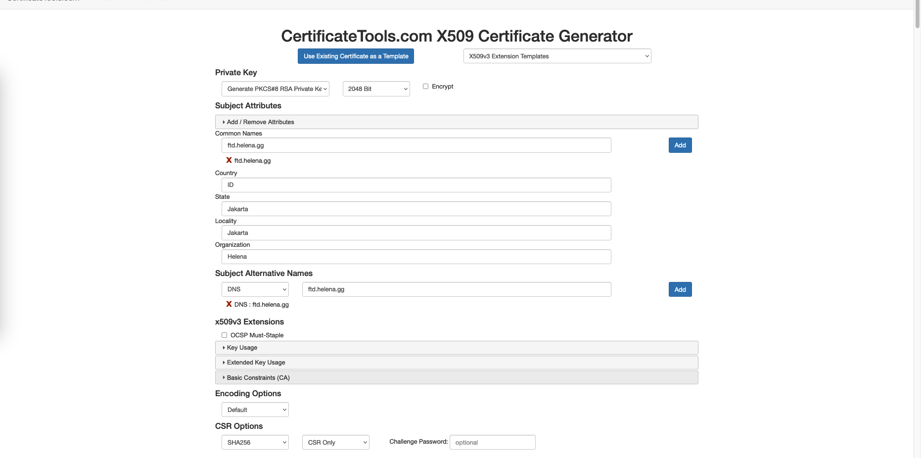Tick the OCSP Must-Staple checkbox
This screenshot has width=921, height=458.
click(x=225, y=335)
